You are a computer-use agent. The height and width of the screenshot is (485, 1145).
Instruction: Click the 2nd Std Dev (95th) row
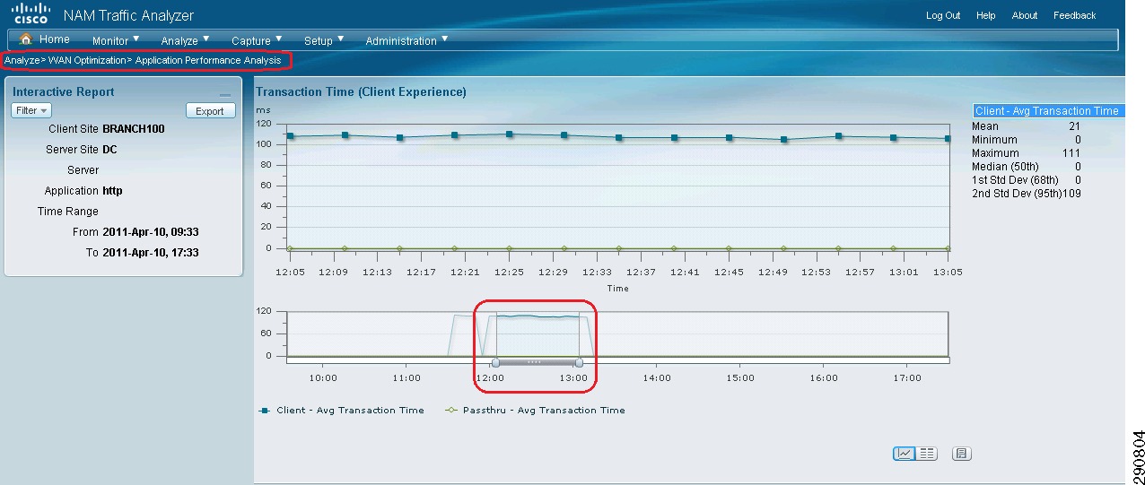pos(1027,194)
